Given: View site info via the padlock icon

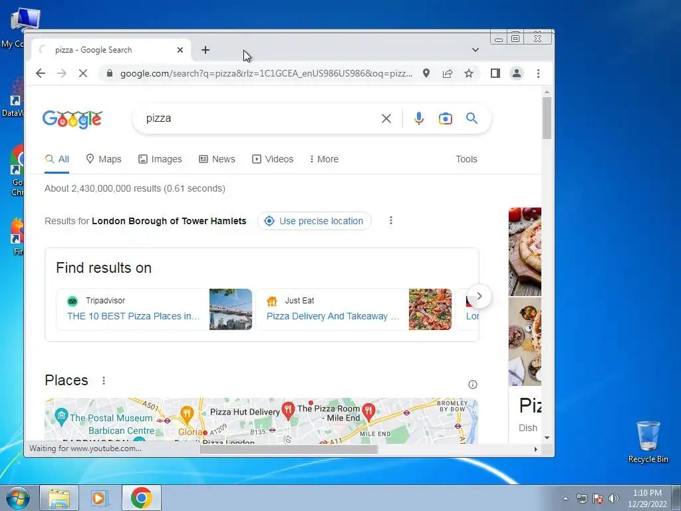Looking at the screenshot, I should pyautogui.click(x=110, y=73).
